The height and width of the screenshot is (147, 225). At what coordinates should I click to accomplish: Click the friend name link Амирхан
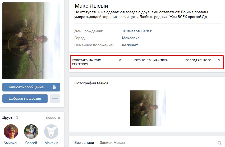[11, 143]
